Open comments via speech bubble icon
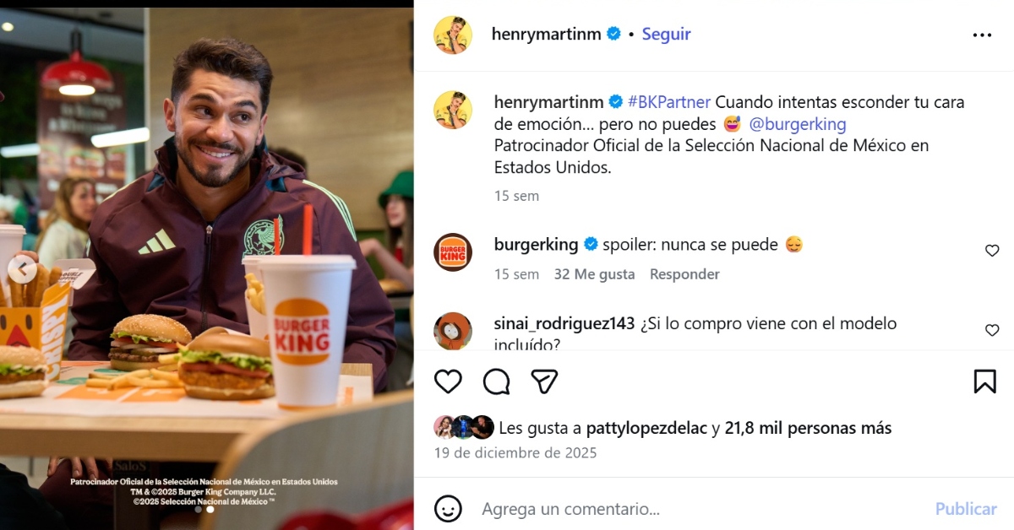The image size is (1014, 530). (x=497, y=381)
